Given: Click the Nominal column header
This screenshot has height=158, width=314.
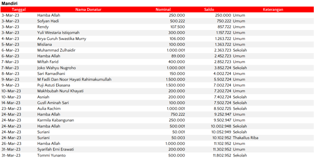Looking at the screenshot, I should pyautogui.click(x=163, y=10).
